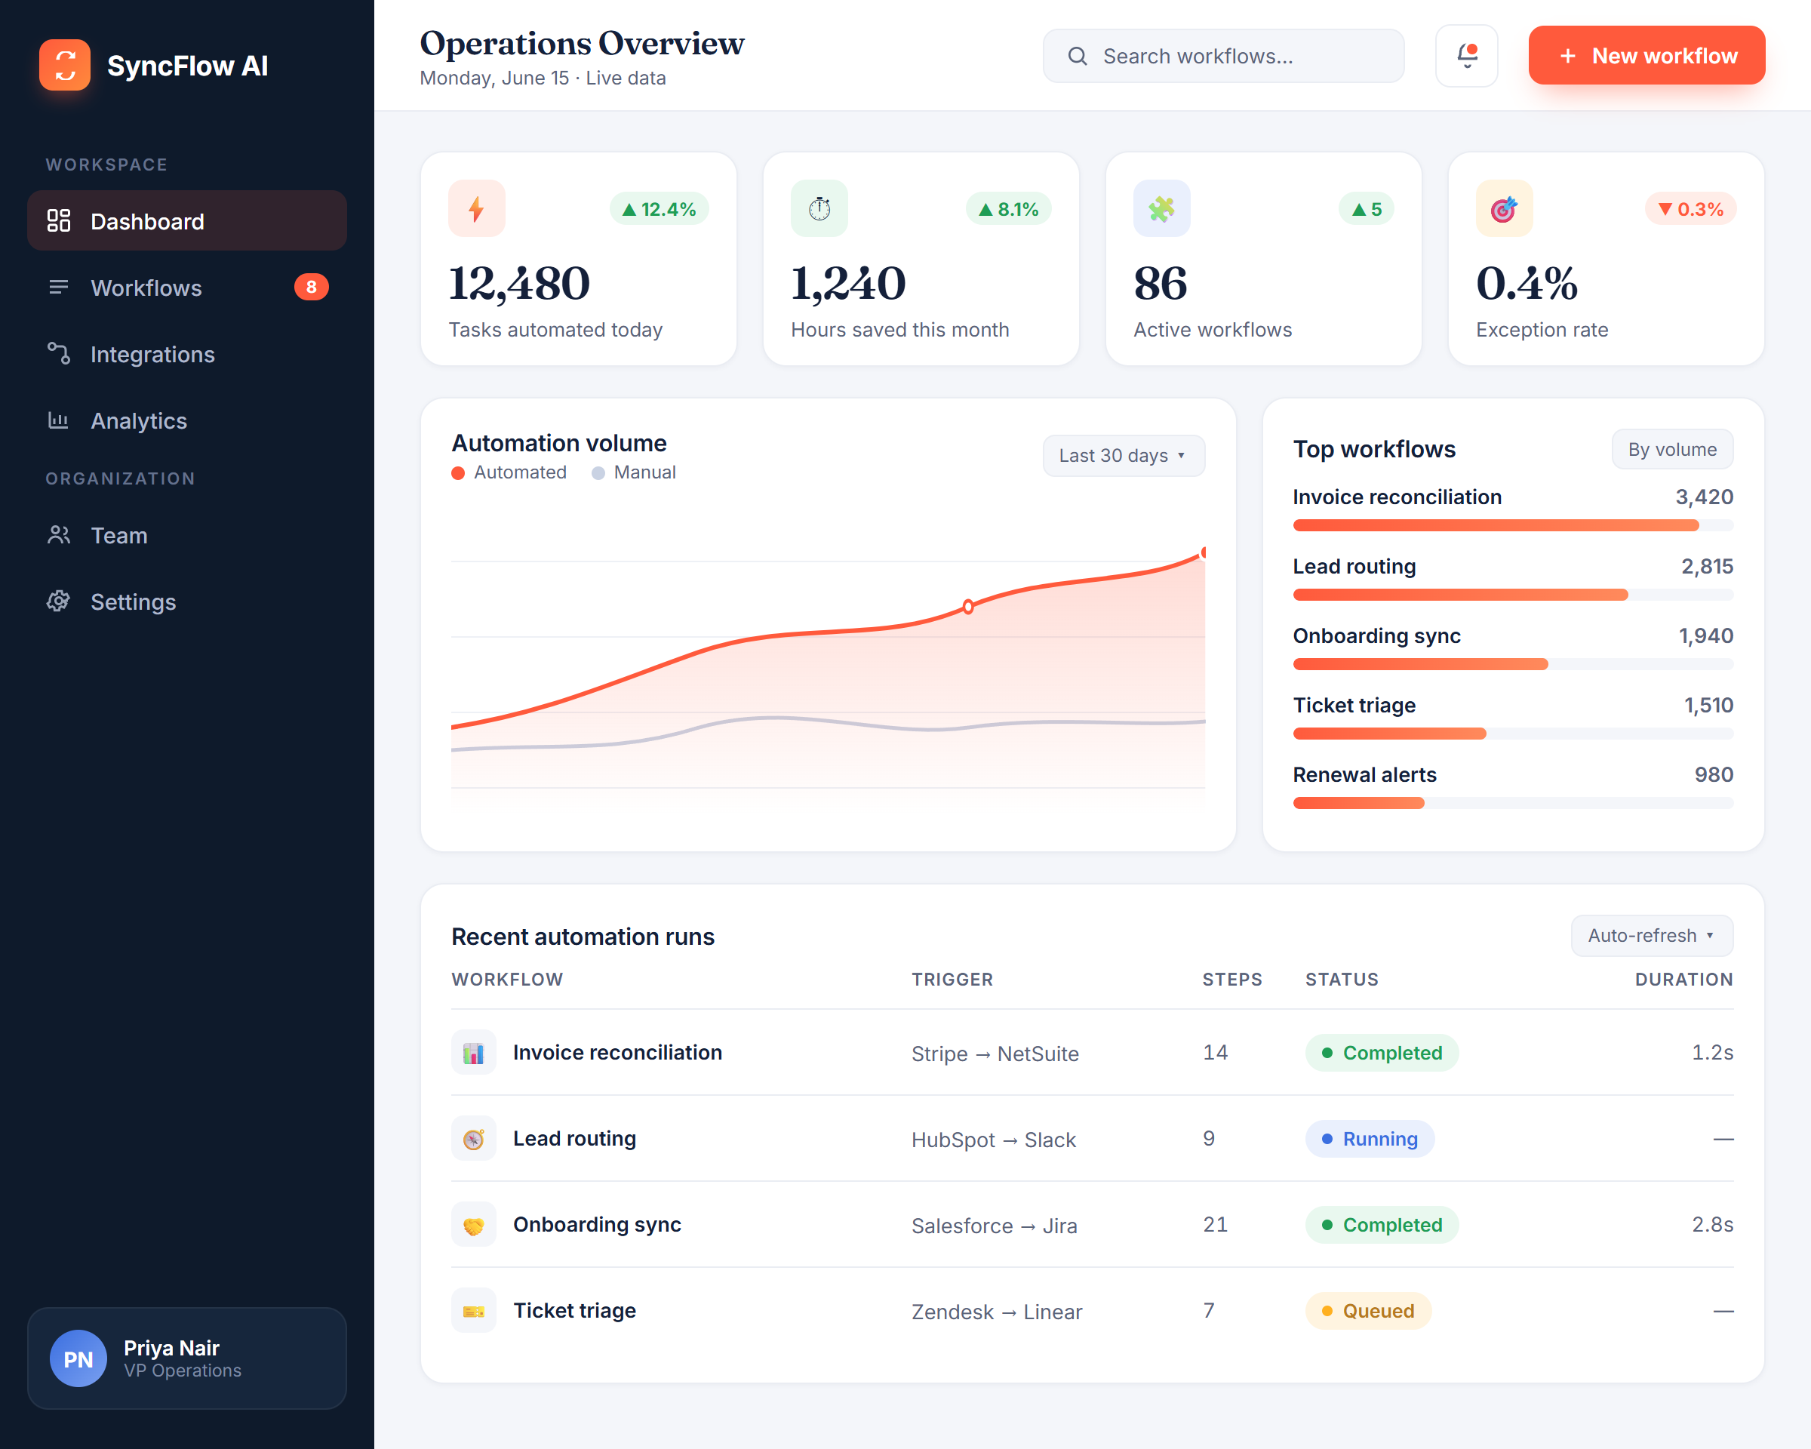Click the STEPS column header
The height and width of the screenshot is (1449, 1811).
(x=1231, y=980)
